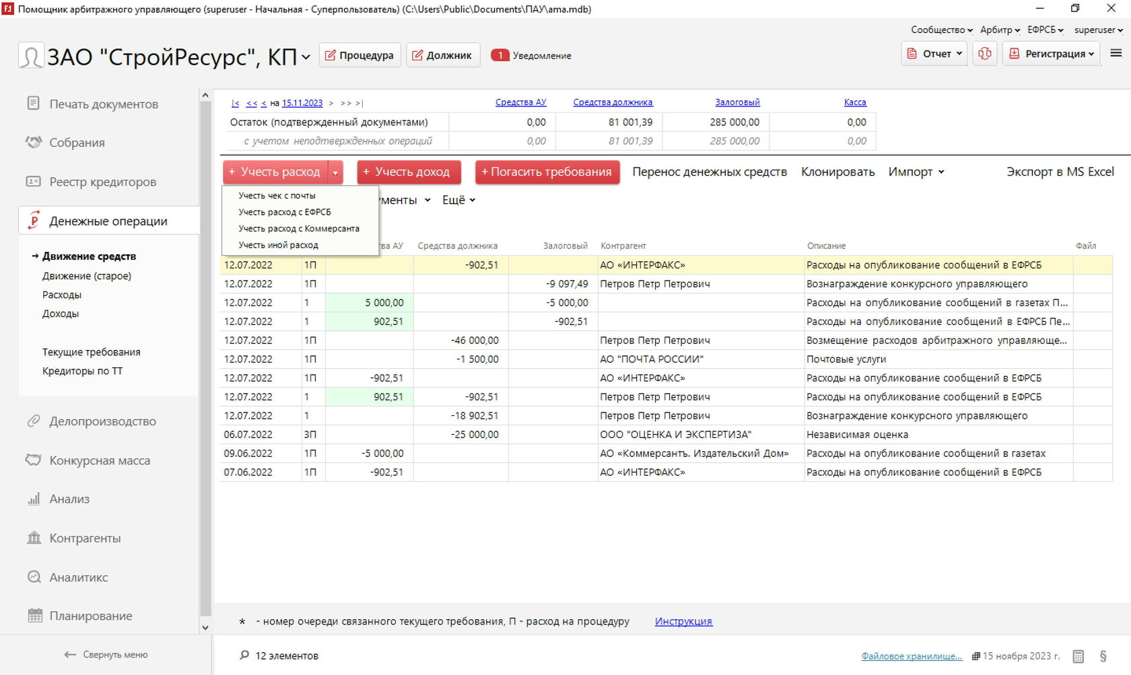
Task: Export table via Экспорт в MS Excel
Action: tap(1060, 172)
